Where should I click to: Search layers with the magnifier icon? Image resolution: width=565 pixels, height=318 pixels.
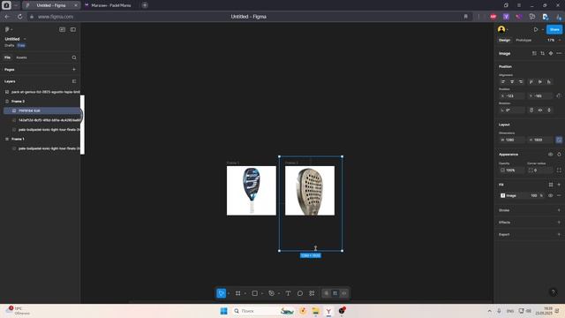click(x=74, y=57)
